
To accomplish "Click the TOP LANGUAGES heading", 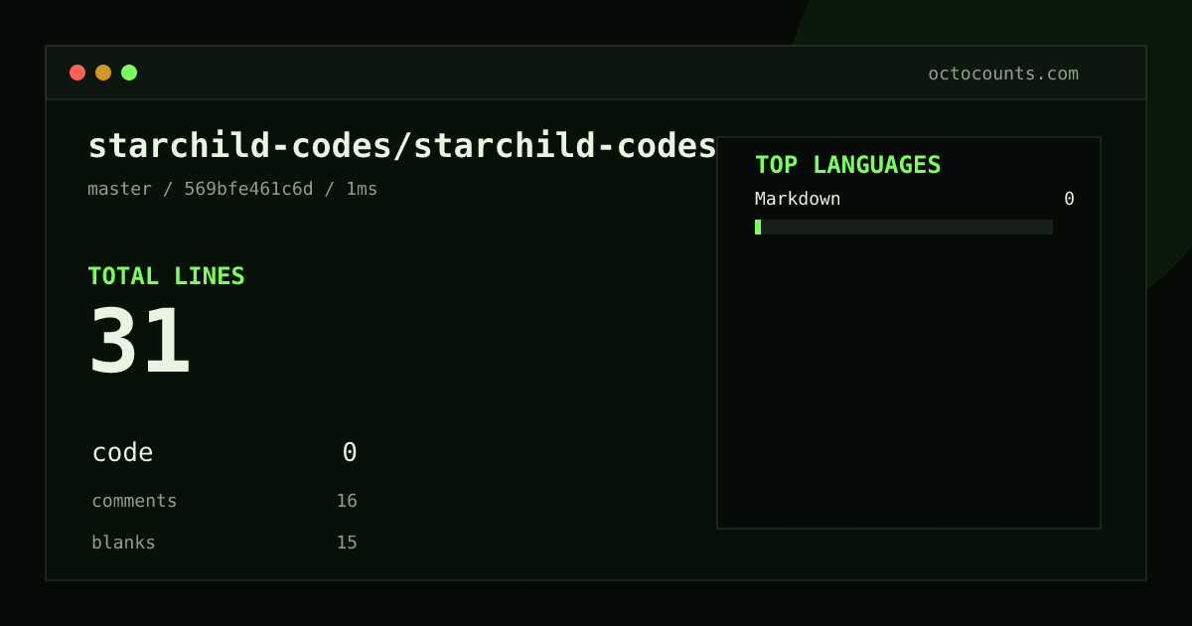I will (x=848, y=165).
